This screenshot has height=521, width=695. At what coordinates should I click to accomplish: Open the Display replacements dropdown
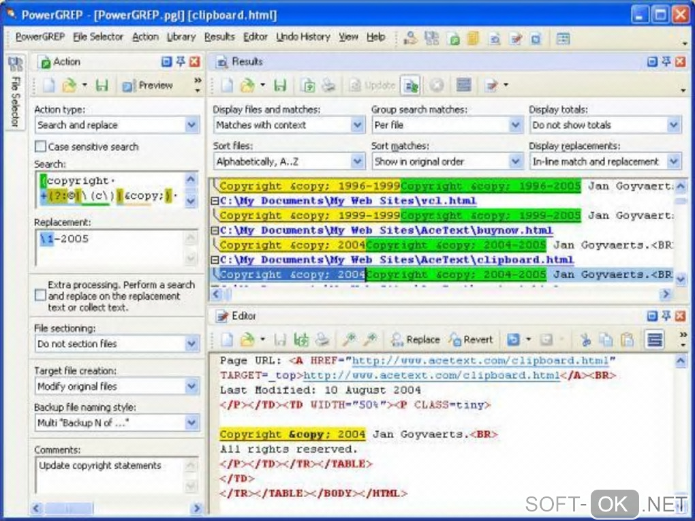674,161
